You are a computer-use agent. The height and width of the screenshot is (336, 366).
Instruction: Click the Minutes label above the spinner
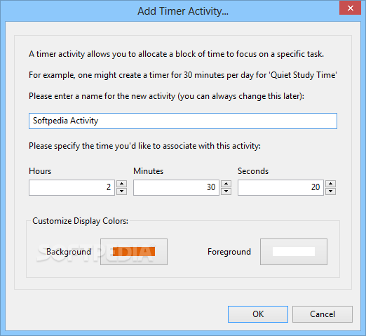point(148,171)
